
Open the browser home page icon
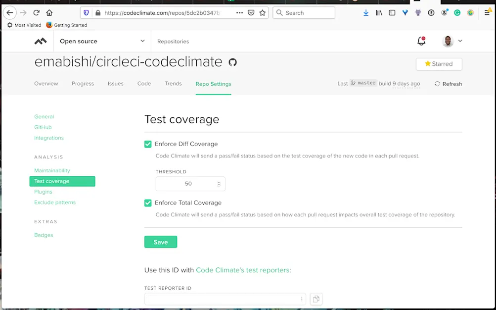49,13
